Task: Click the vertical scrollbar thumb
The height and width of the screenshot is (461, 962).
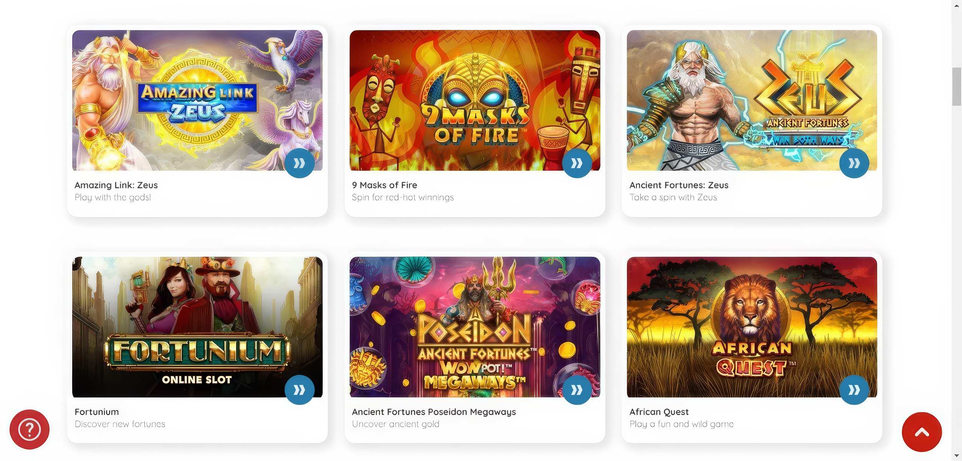Action: (957, 87)
